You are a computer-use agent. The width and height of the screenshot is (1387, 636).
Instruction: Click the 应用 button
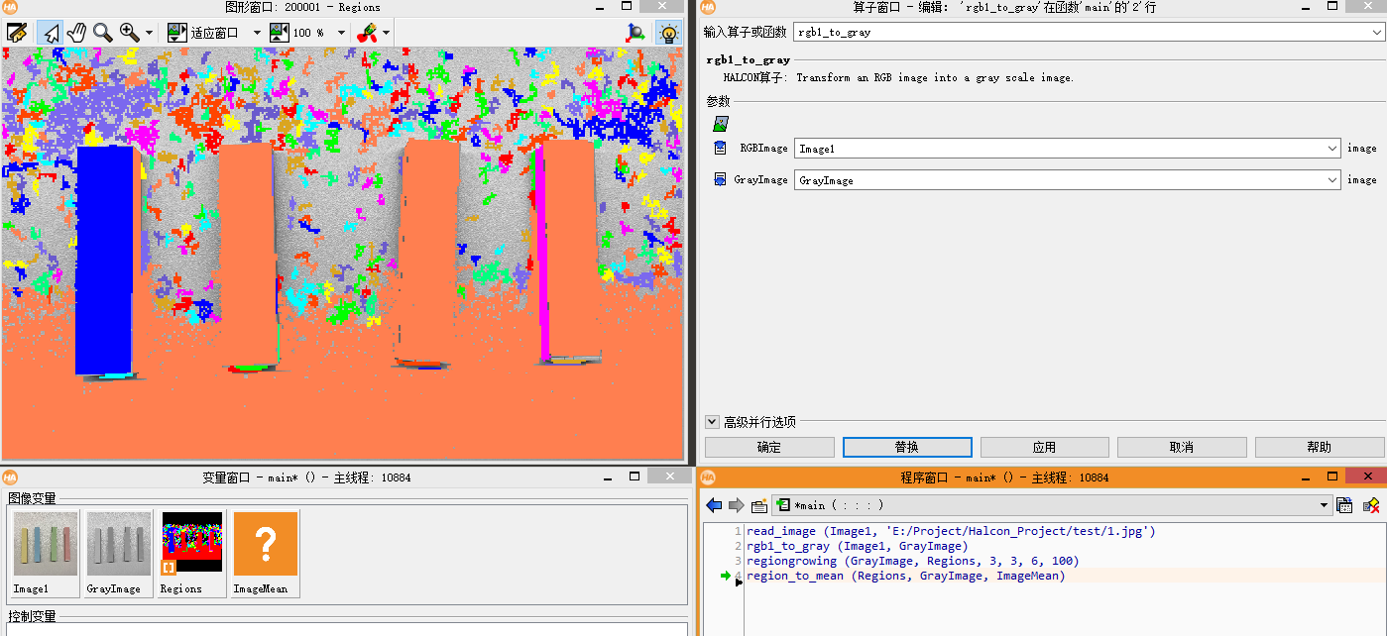click(1044, 447)
